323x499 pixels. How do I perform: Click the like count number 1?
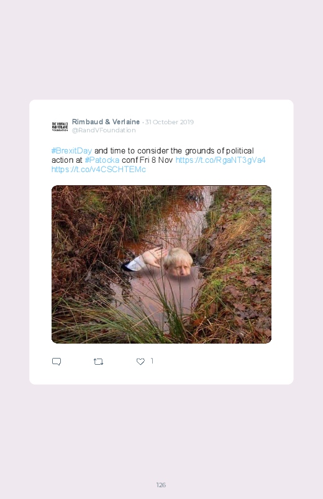click(x=152, y=361)
